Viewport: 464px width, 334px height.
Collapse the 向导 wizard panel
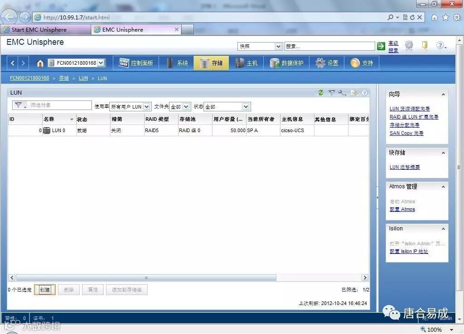coord(443,95)
